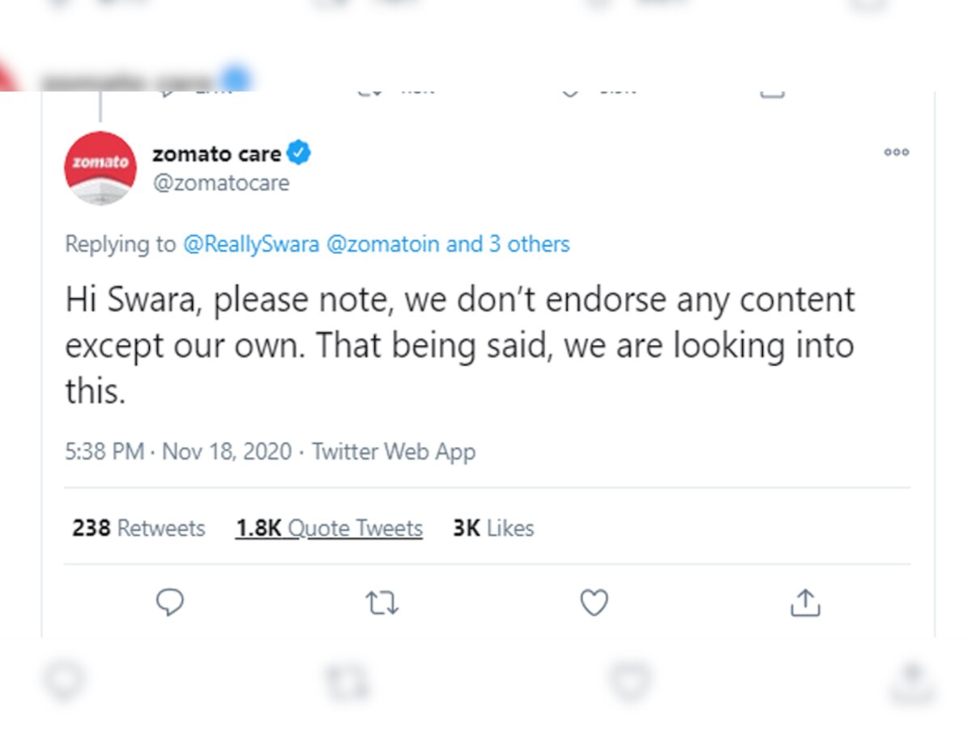This screenshot has height=729, width=972.
Task: Click the heart icon to like the tweet
Action: coord(594,602)
